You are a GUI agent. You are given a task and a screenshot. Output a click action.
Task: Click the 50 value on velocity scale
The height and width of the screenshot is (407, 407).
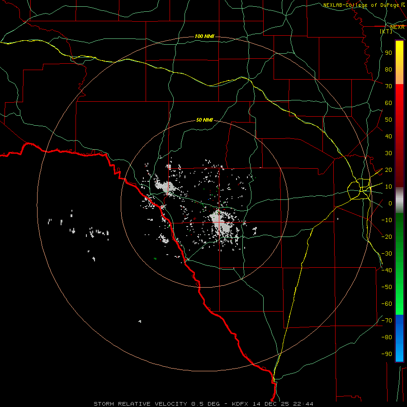(x=388, y=120)
